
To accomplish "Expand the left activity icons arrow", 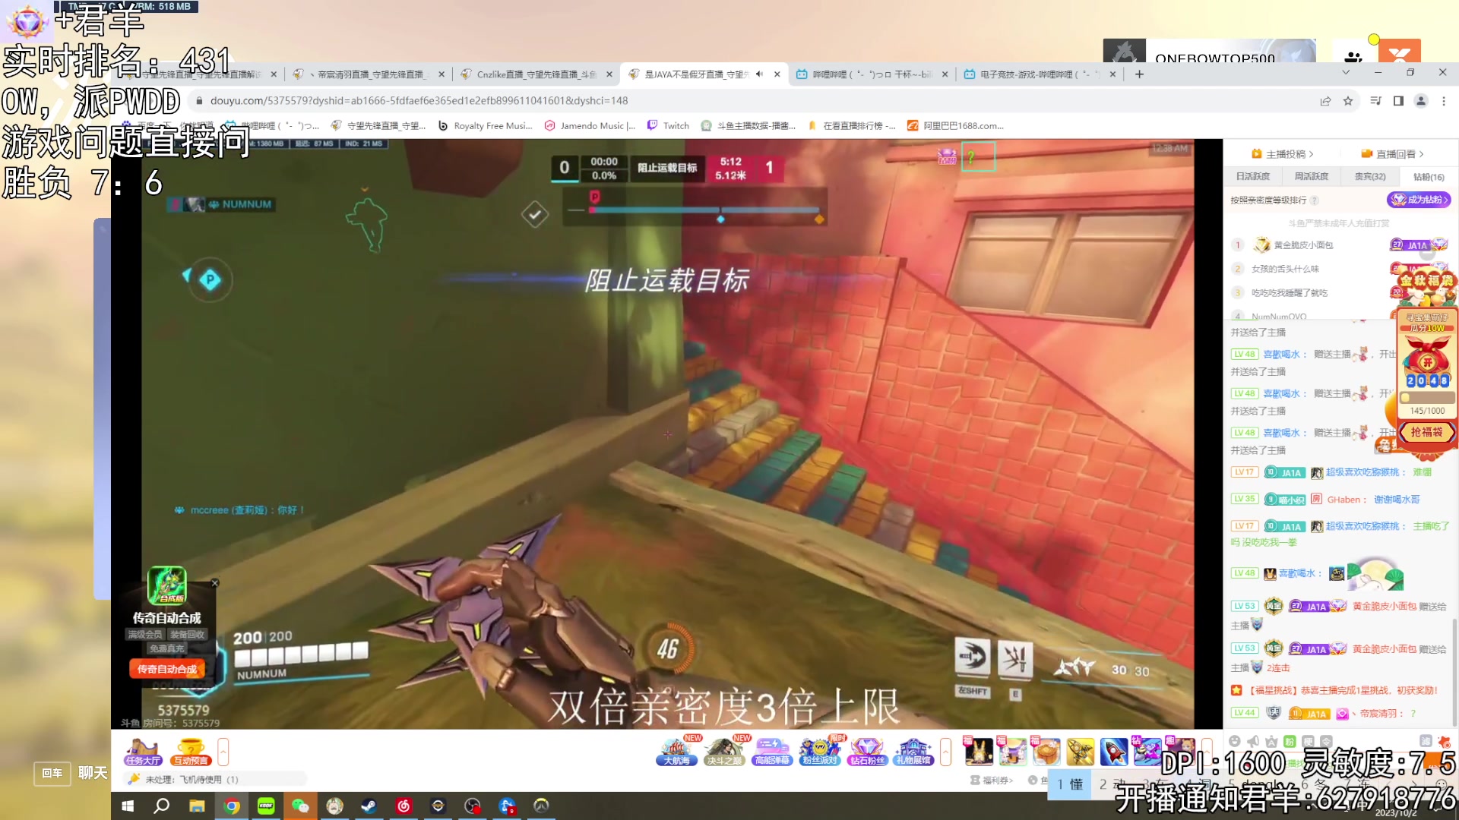I will [223, 752].
